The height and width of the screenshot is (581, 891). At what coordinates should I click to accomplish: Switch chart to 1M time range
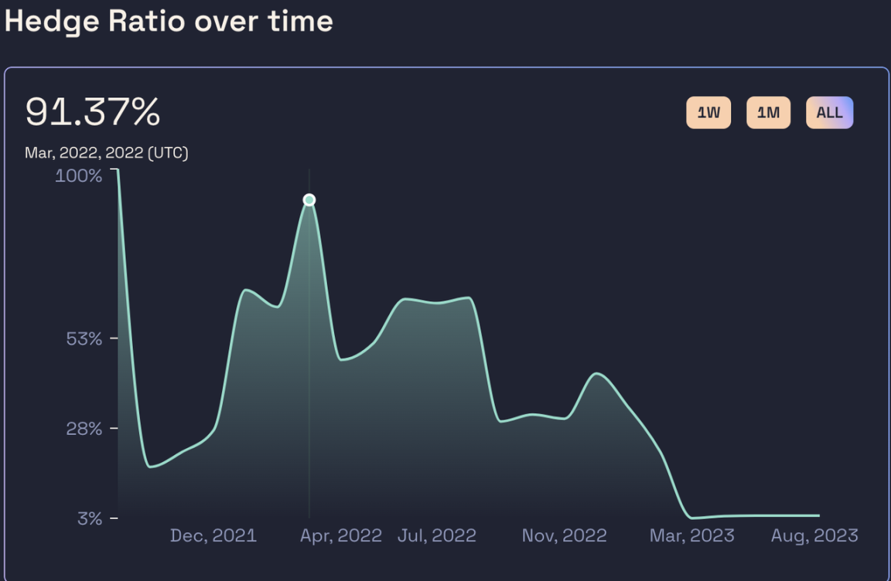tap(768, 113)
